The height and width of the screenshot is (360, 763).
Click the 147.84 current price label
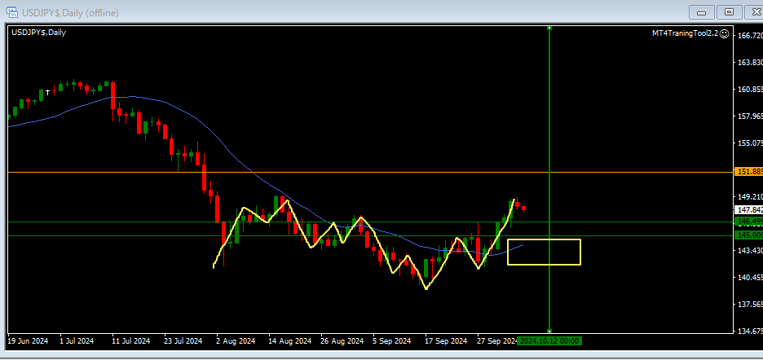point(748,209)
